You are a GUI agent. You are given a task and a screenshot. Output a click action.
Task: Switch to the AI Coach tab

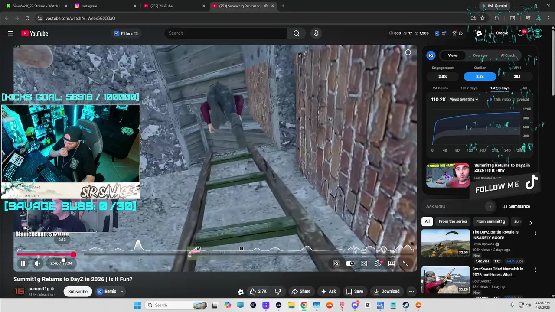[x=508, y=55]
